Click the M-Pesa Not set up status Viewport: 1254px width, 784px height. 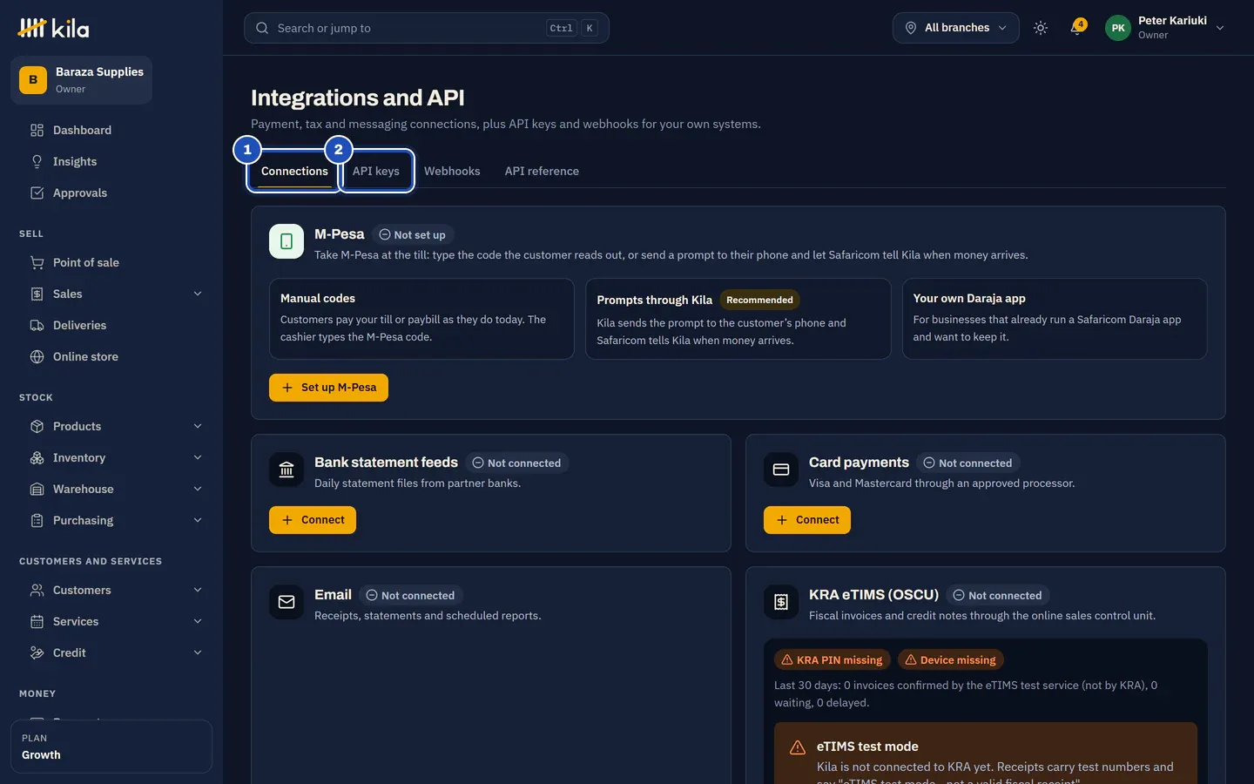(x=413, y=235)
